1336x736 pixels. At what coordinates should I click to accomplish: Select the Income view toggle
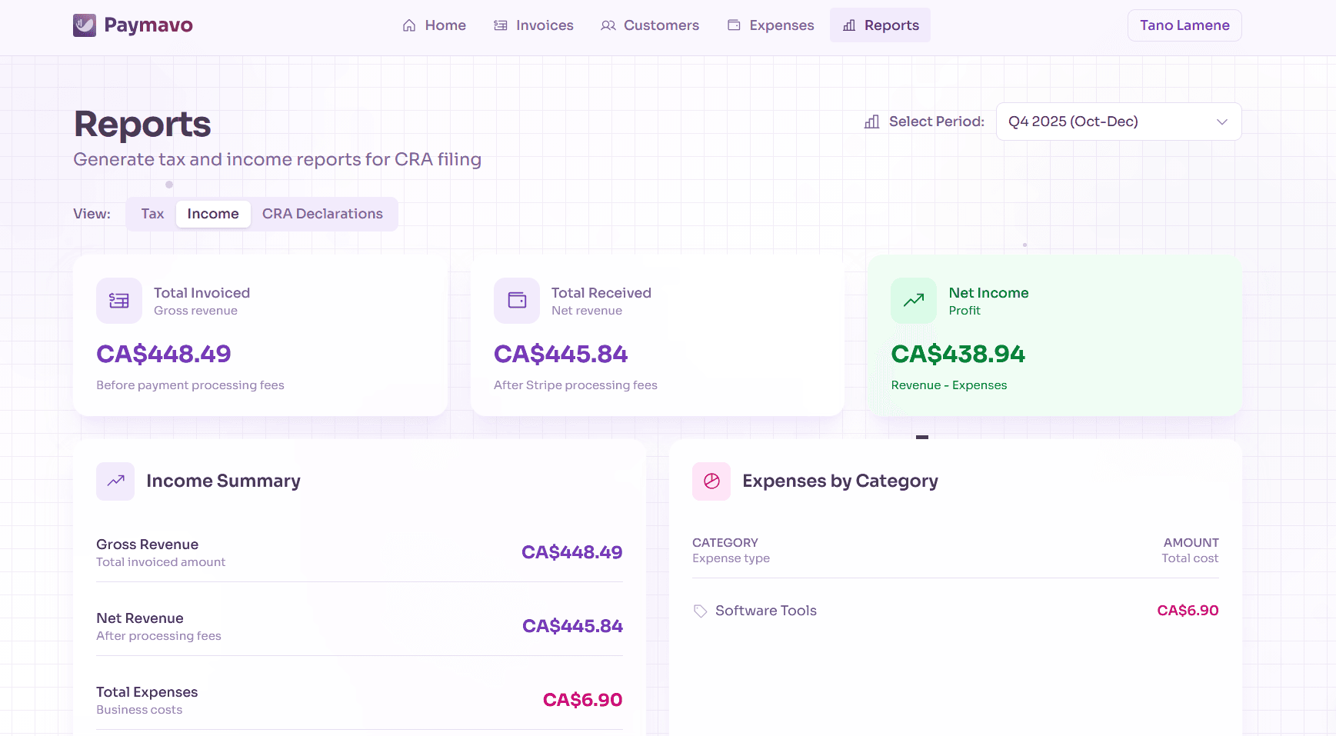coord(213,214)
